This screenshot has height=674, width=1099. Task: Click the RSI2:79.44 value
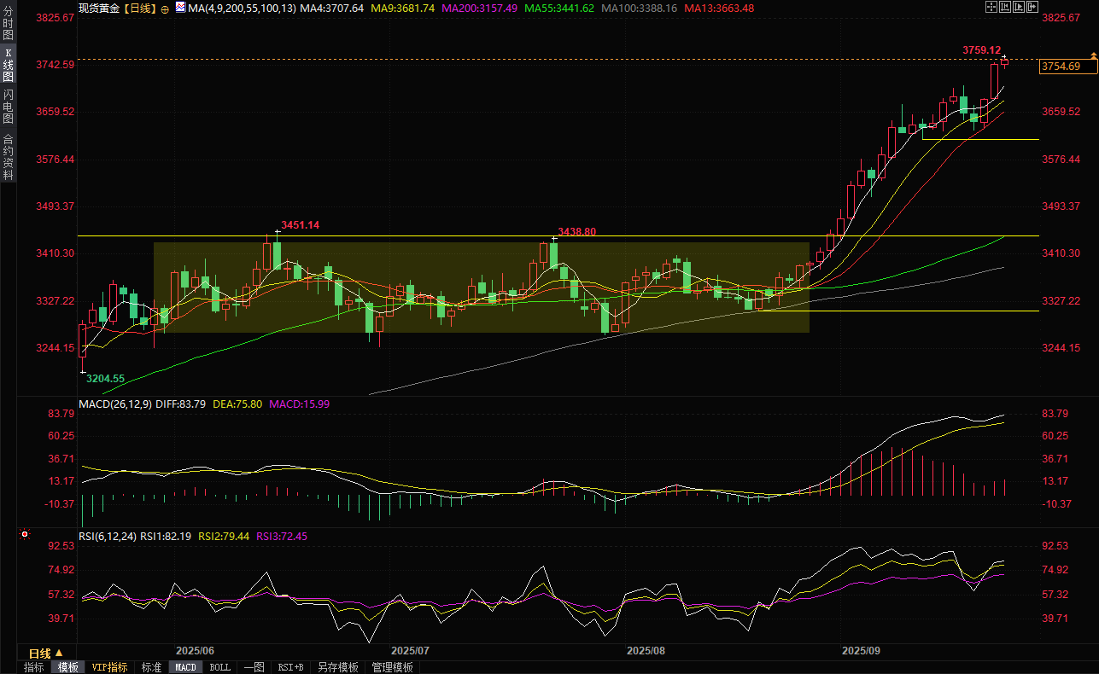tap(224, 536)
